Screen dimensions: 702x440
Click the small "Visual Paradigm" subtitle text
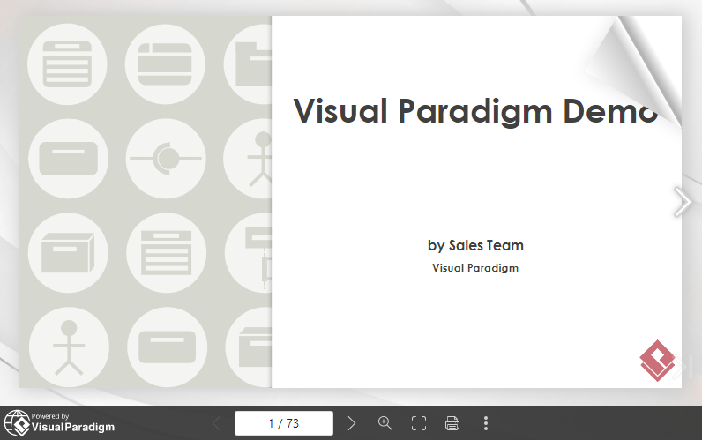click(475, 268)
